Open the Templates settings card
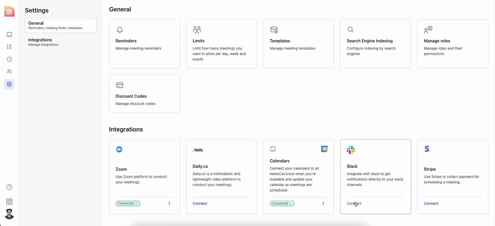This screenshot has height=226, width=495. (299, 44)
